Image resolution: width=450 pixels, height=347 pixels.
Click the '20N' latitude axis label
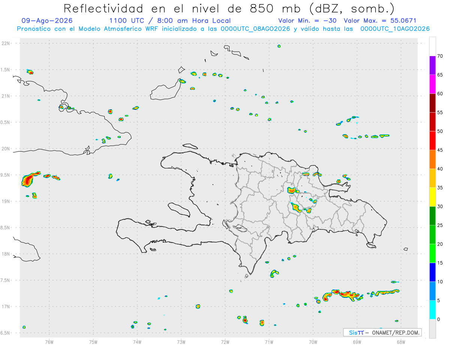(x=6, y=149)
